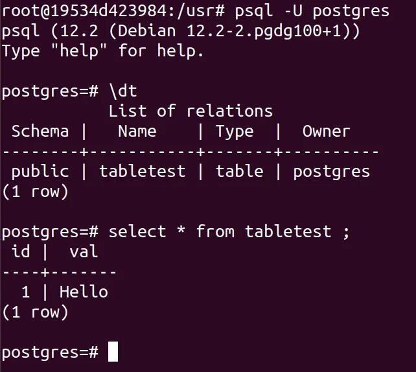Click the psql version line 12.2
This screenshot has height=372, width=416.
click(x=181, y=32)
